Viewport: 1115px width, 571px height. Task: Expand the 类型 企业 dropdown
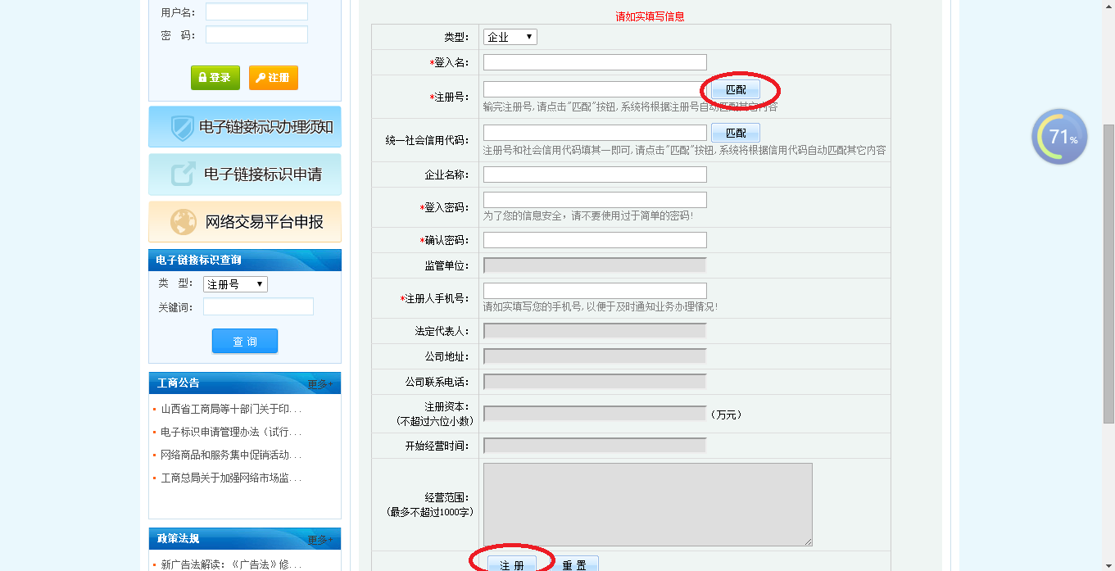(x=510, y=37)
